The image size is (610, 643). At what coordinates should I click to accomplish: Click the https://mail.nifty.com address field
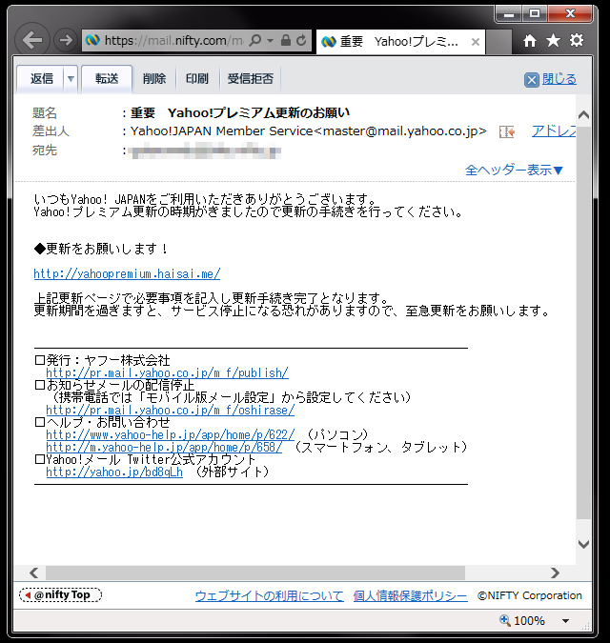tap(173, 40)
